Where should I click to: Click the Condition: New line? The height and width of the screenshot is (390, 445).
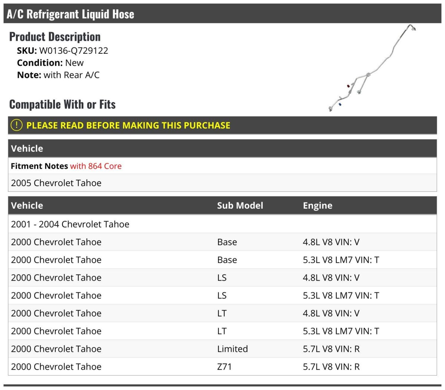point(50,63)
